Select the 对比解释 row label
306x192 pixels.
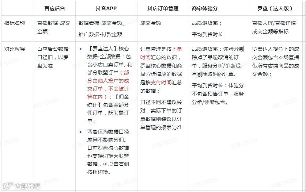tap(15, 49)
